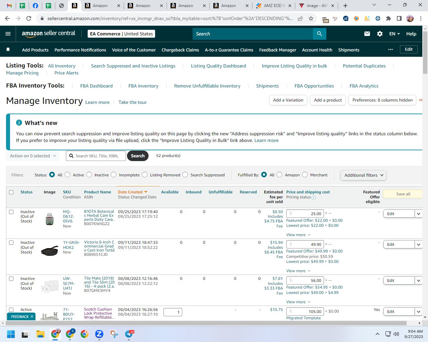
Task: Expand View more under Victoria pricing
Action: [x=298, y=271]
